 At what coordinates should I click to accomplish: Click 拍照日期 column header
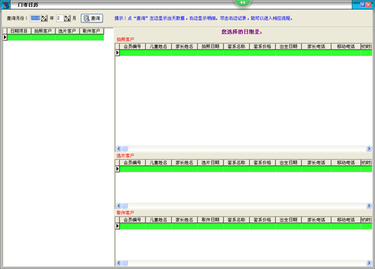point(211,46)
